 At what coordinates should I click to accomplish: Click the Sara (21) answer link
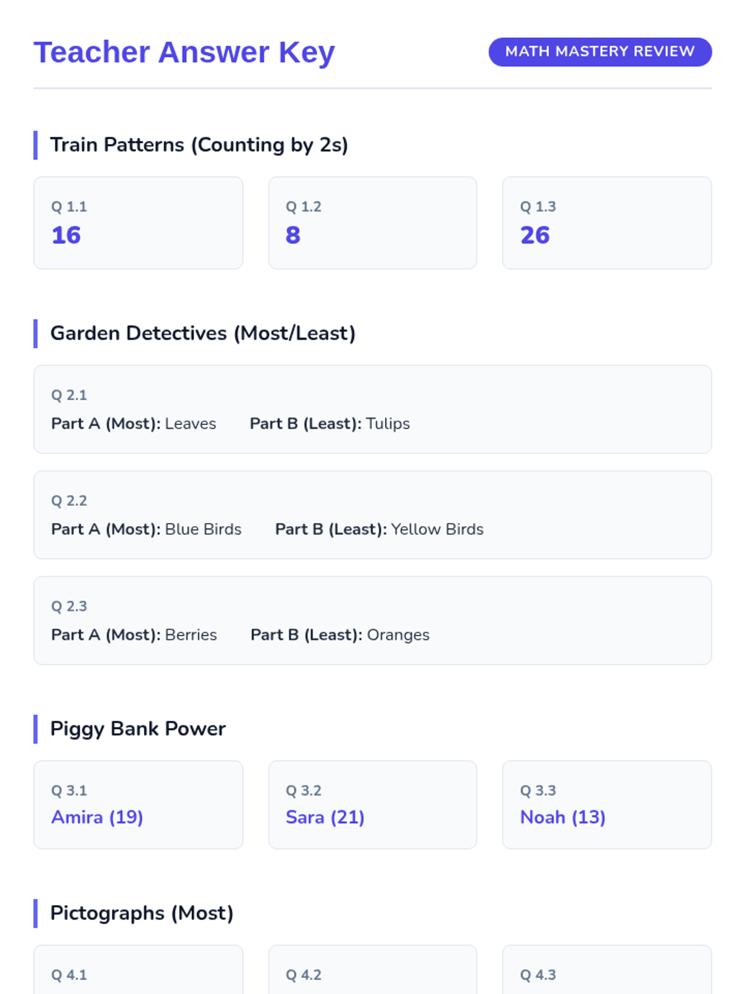point(325,817)
